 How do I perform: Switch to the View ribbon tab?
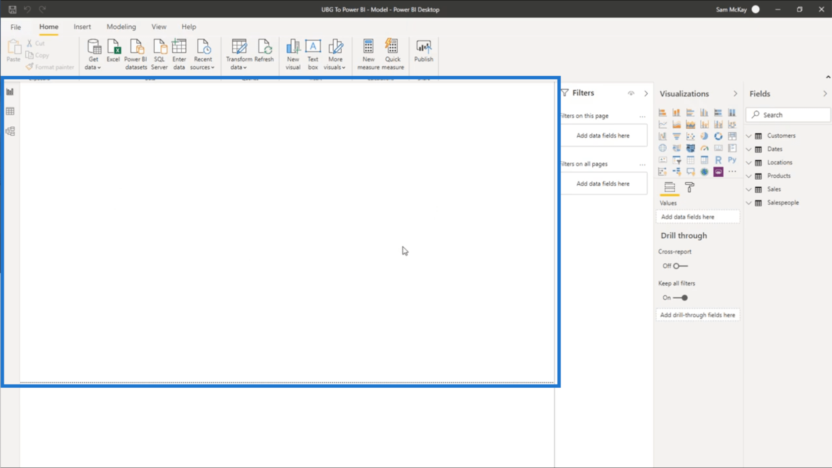coord(159,27)
